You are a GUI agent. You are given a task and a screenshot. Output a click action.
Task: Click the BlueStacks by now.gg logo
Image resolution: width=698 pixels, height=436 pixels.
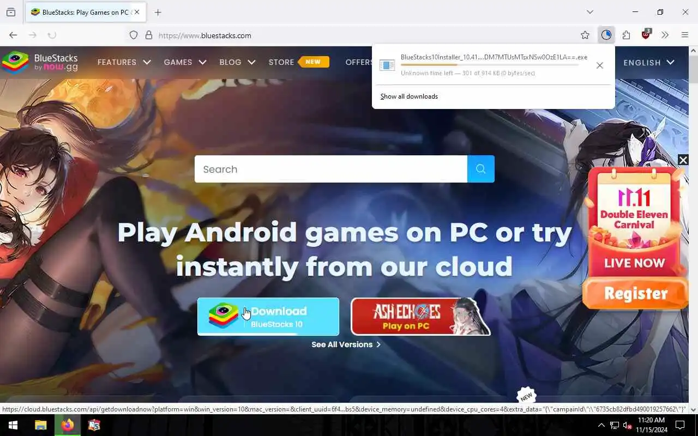tap(40, 62)
